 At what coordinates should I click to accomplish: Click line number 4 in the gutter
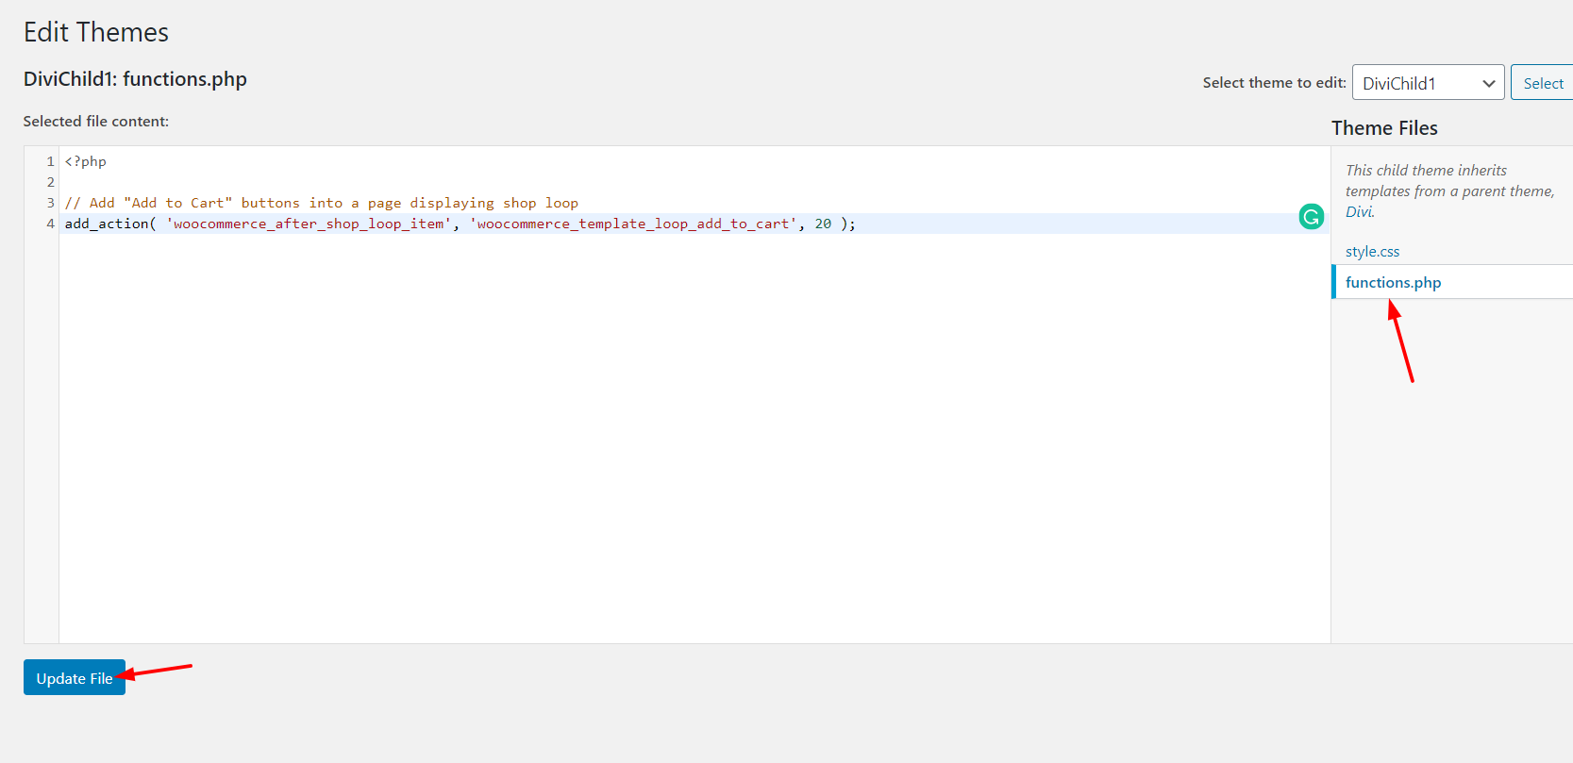(x=51, y=224)
